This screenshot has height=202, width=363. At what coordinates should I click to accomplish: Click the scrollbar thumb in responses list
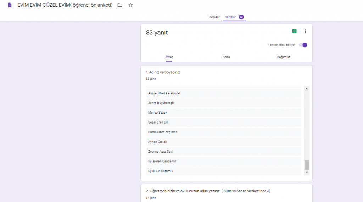pos(307,165)
